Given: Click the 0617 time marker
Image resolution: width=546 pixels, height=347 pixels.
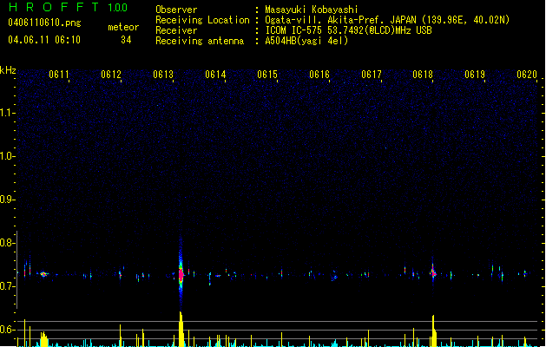Looking at the screenshot, I should coord(372,75).
